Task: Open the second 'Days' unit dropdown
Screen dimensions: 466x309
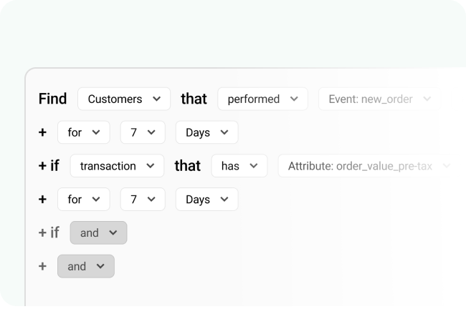Action: [206, 200]
